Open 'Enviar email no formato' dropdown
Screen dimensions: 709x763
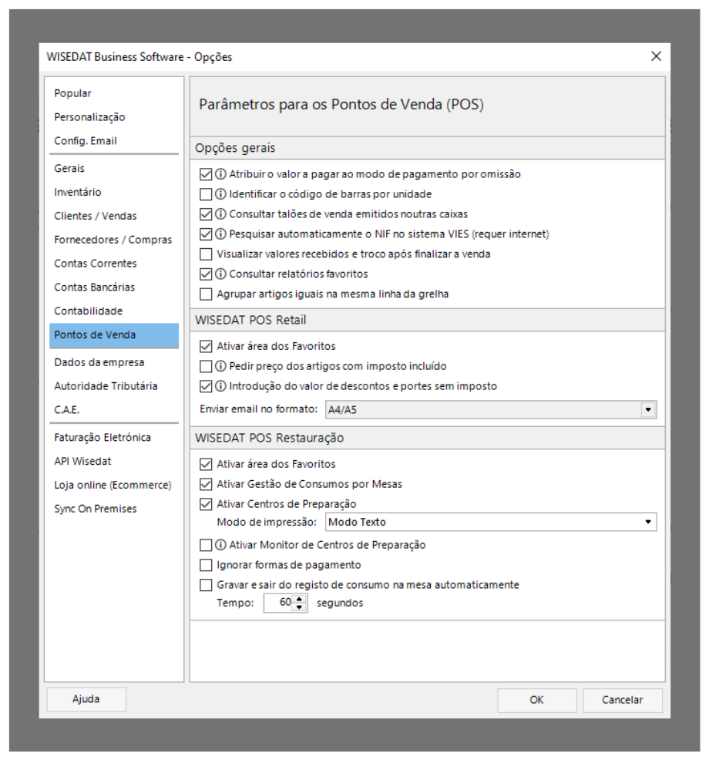point(490,409)
